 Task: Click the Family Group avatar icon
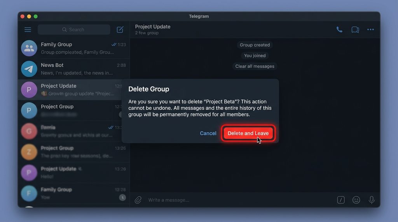29,48
